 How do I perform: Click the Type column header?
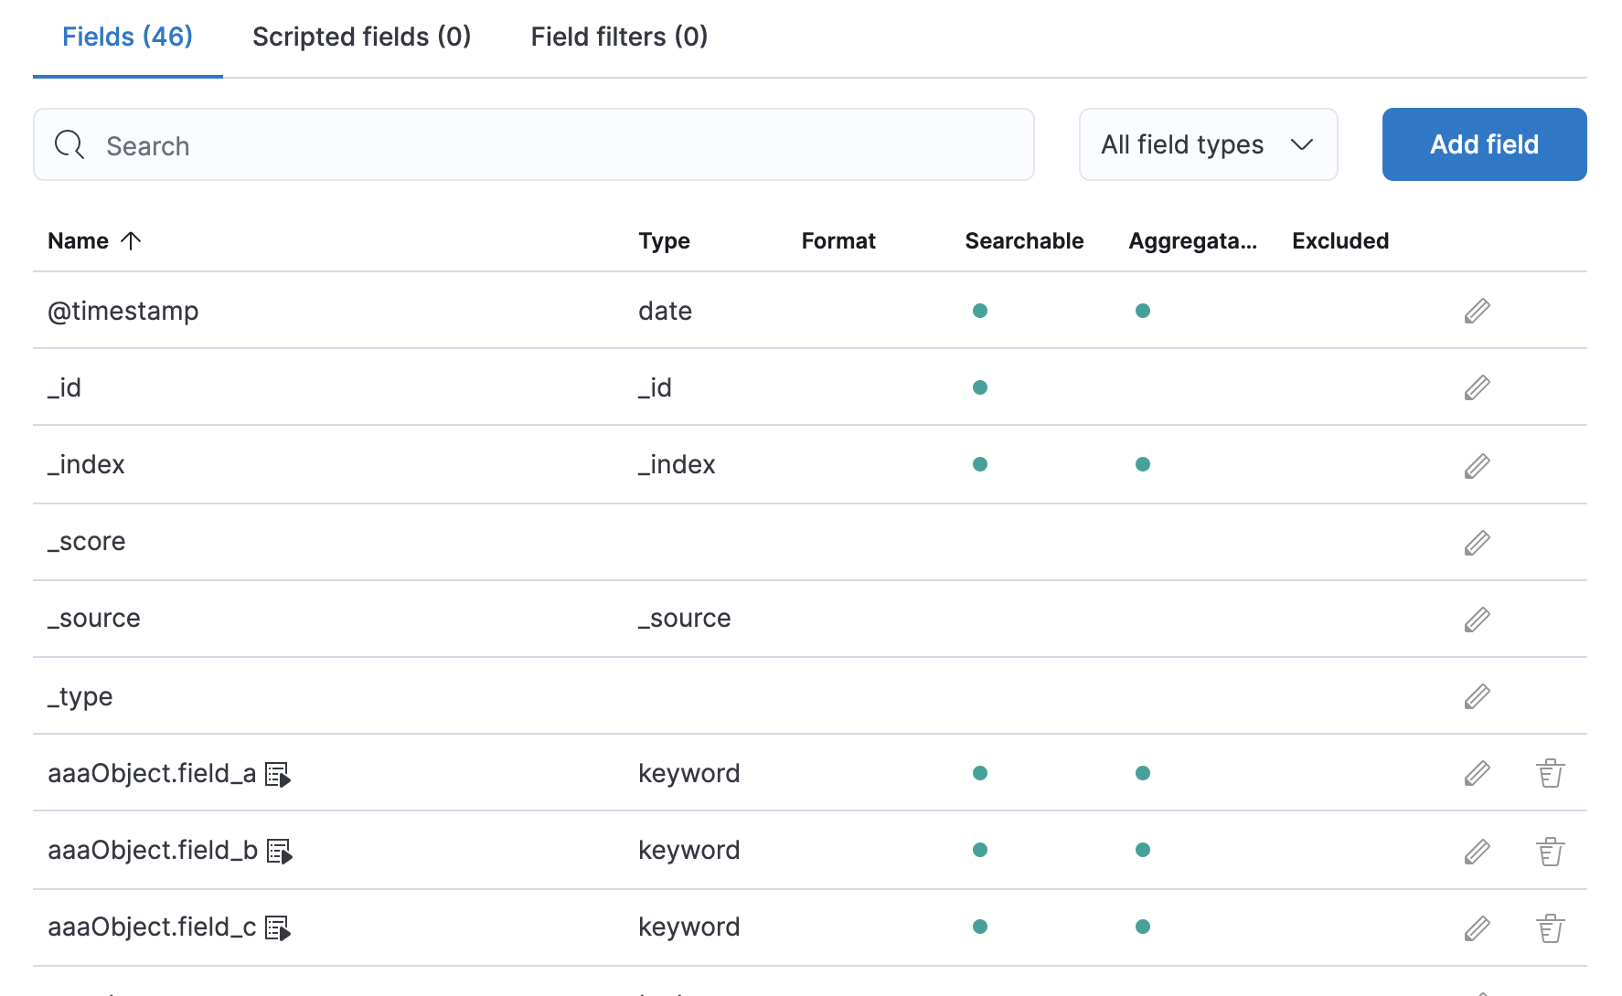664,241
